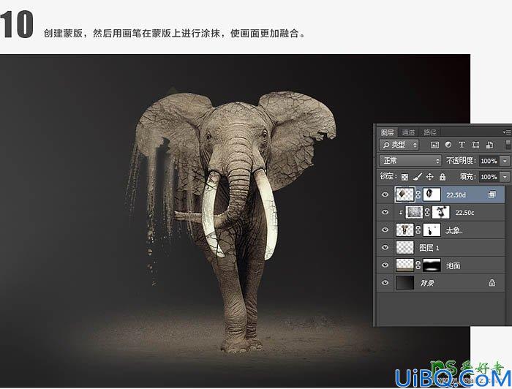Filter layers by adjustment layer icon
Viewport: 512px width, 389px height.
(x=448, y=145)
